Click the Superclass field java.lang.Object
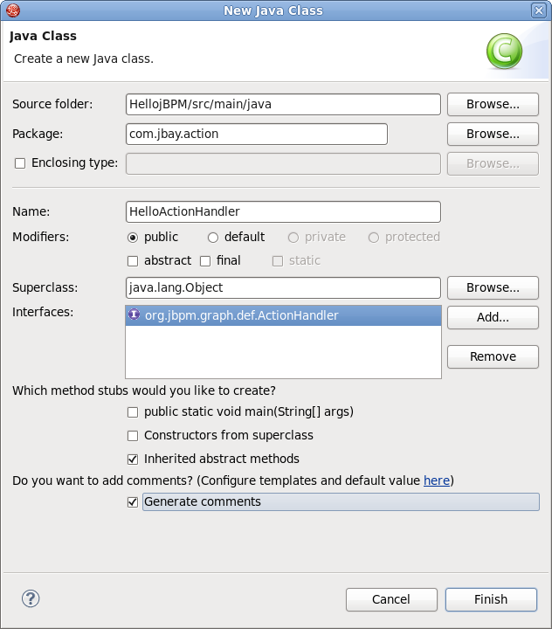The height and width of the screenshot is (629, 552). [283, 287]
